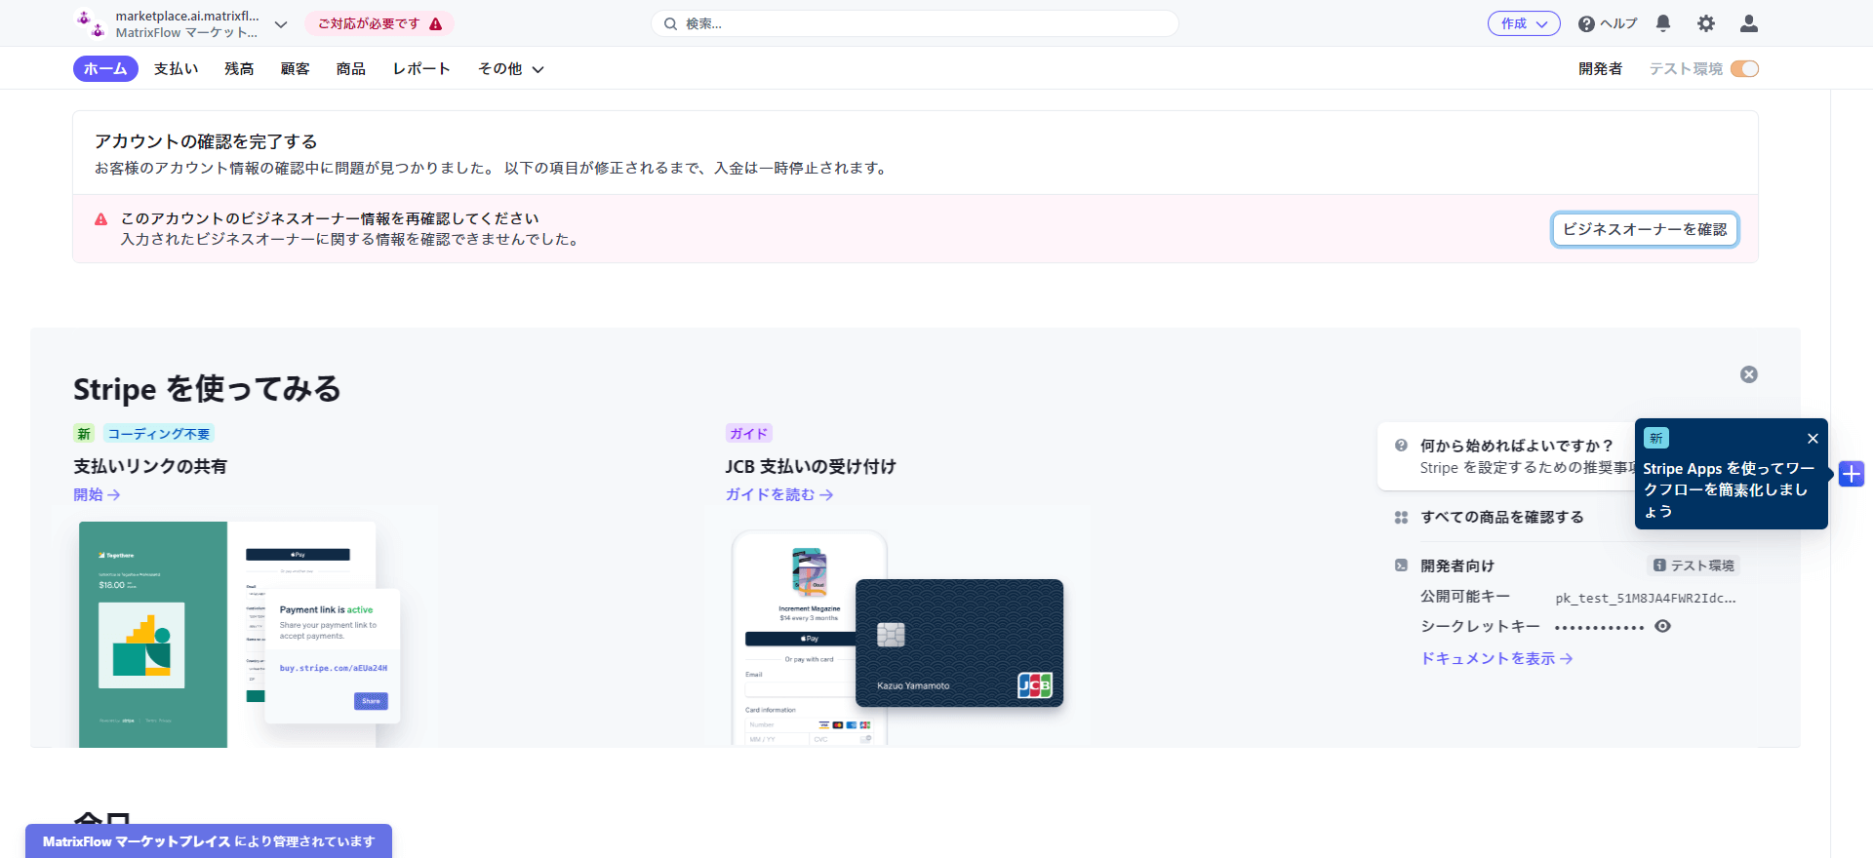Screen dimensions: 1873x858
Task: Open ドキュメントを表示 link
Action: pos(1496,658)
